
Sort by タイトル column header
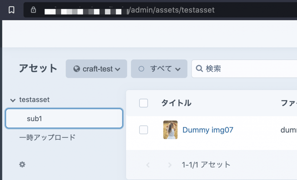(x=176, y=103)
